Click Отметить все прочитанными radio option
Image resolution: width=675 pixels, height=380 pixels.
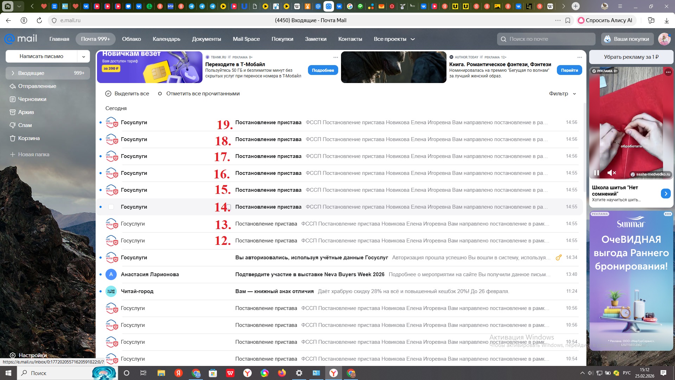[199, 94]
